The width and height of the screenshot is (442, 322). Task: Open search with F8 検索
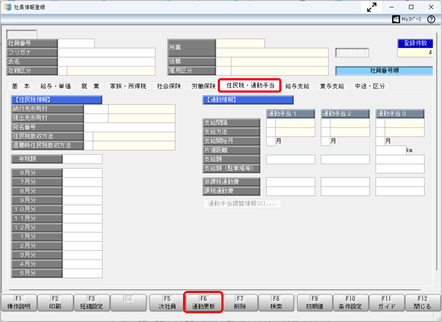(276, 302)
